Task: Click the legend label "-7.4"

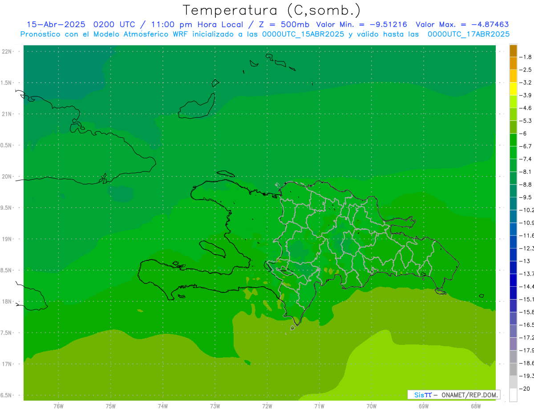Action: coord(526,159)
